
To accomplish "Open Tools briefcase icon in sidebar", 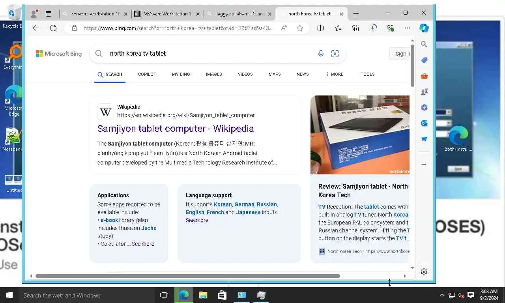I will click(x=424, y=76).
